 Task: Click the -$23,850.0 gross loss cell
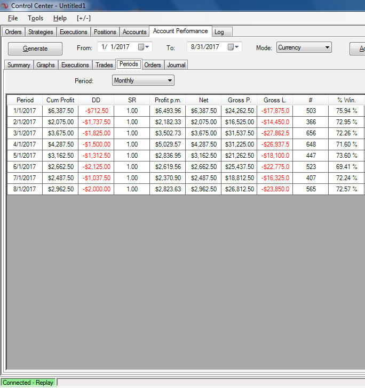275,189
